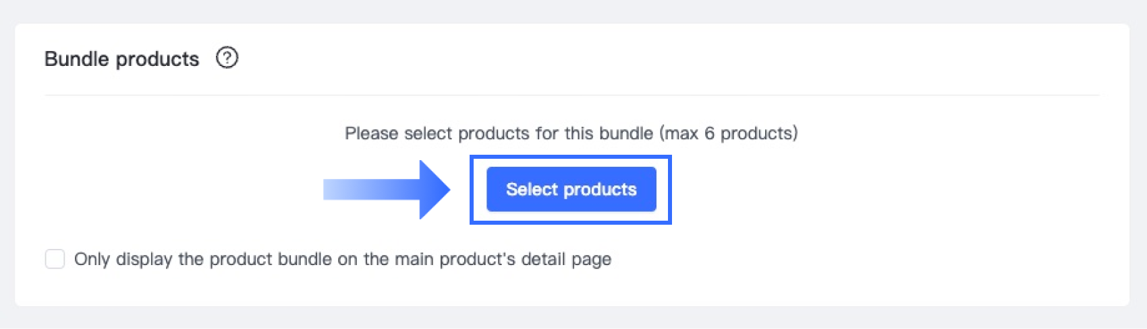This screenshot has width=1147, height=329.
Task: Check the empty square checkbox
Action: pos(55,259)
